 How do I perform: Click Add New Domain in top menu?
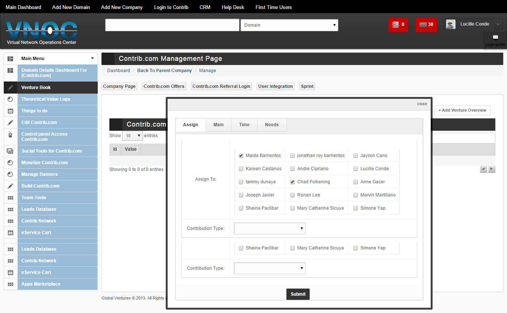(x=71, y=7)
